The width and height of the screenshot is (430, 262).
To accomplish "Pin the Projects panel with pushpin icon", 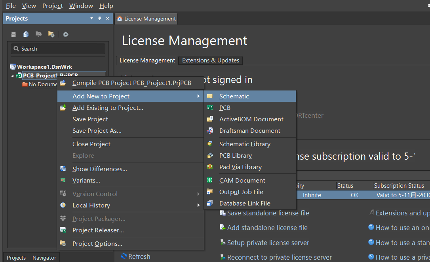I will tap(99, 19).
